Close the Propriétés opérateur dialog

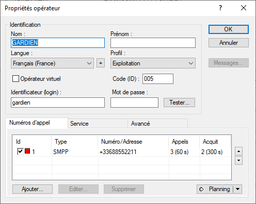coord(244,8)
